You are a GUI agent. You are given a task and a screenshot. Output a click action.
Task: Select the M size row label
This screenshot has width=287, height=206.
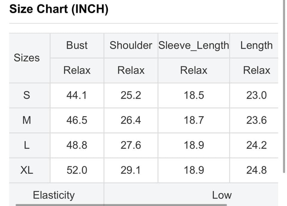(x=27, y=120)
